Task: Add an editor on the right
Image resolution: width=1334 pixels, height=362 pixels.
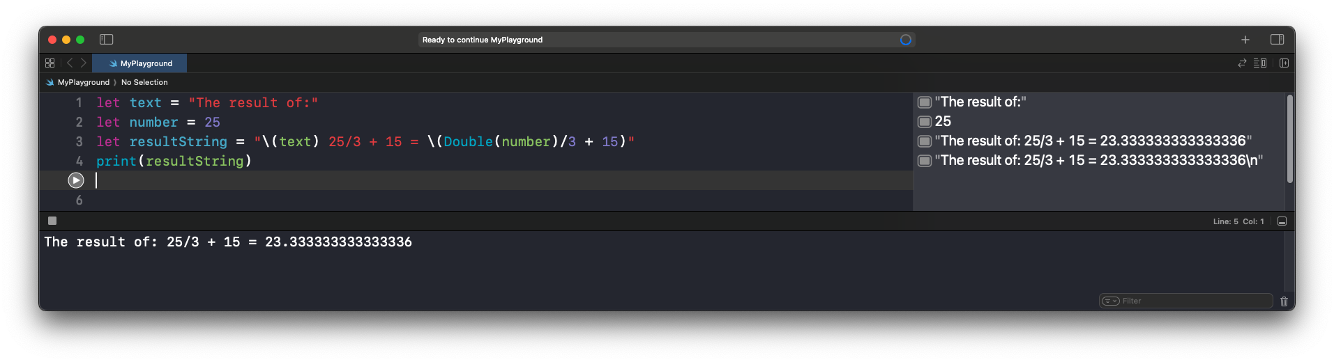Action: pos(1284,63)
